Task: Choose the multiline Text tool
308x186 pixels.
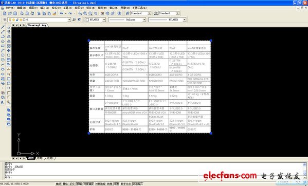Action: [x=3, y=102]
